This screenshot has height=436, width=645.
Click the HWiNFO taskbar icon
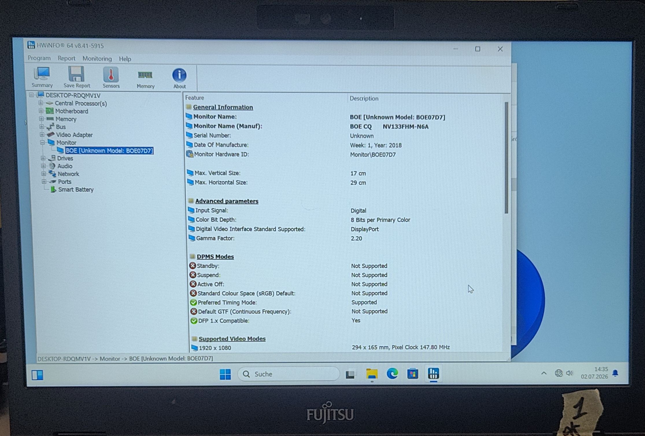[433, 373]
